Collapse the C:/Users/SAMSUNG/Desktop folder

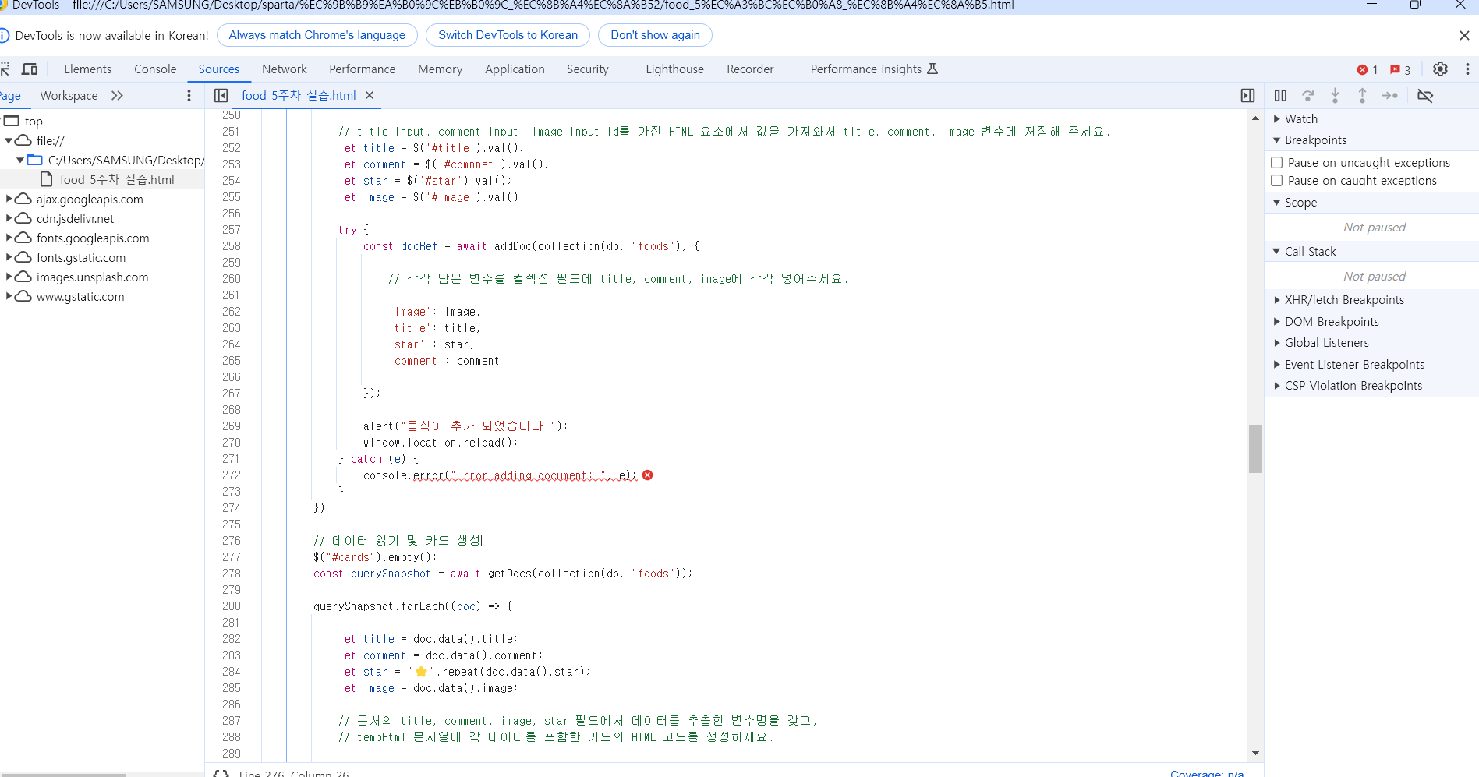20,161
